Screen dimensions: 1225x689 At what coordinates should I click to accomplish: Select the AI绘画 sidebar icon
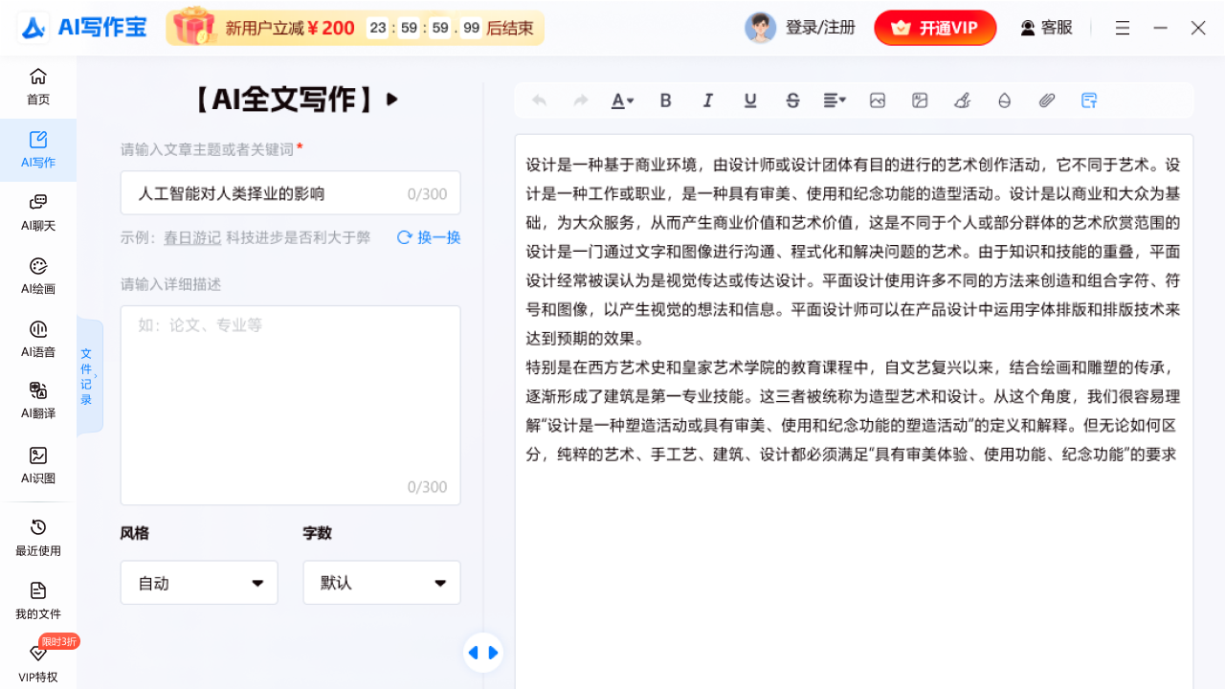pyautogui.click(x=37, y=277)
